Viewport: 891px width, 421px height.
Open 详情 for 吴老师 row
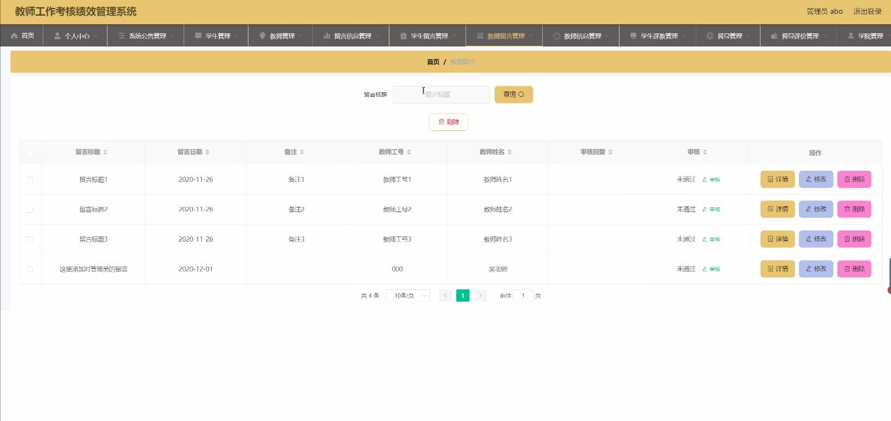pos(778,269)
